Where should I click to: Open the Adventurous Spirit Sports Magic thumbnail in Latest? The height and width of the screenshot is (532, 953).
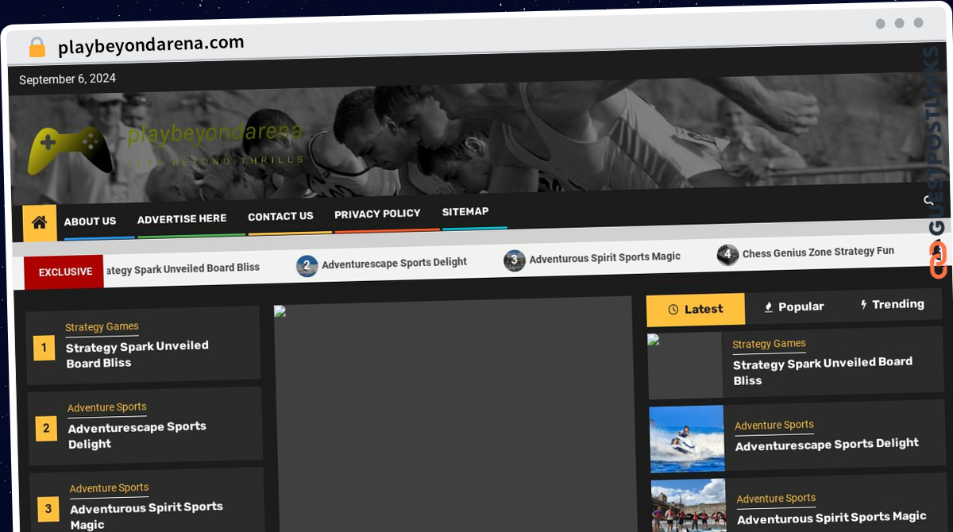coord(689,505)
